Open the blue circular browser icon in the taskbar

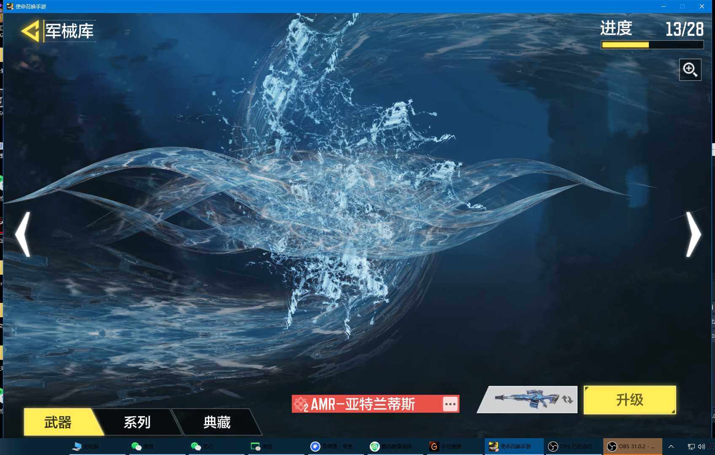[x=315, y=447]
